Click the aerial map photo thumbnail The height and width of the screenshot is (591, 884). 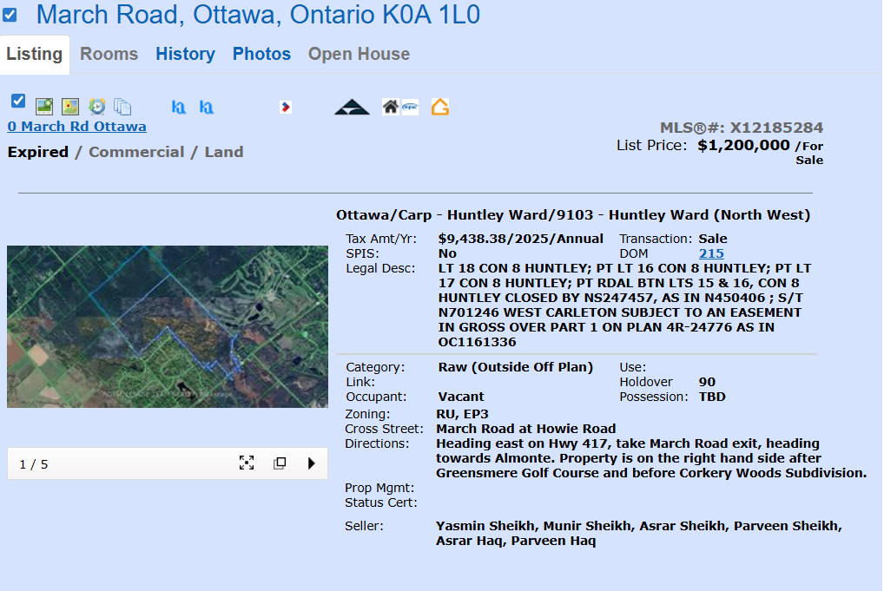[168, 326]
